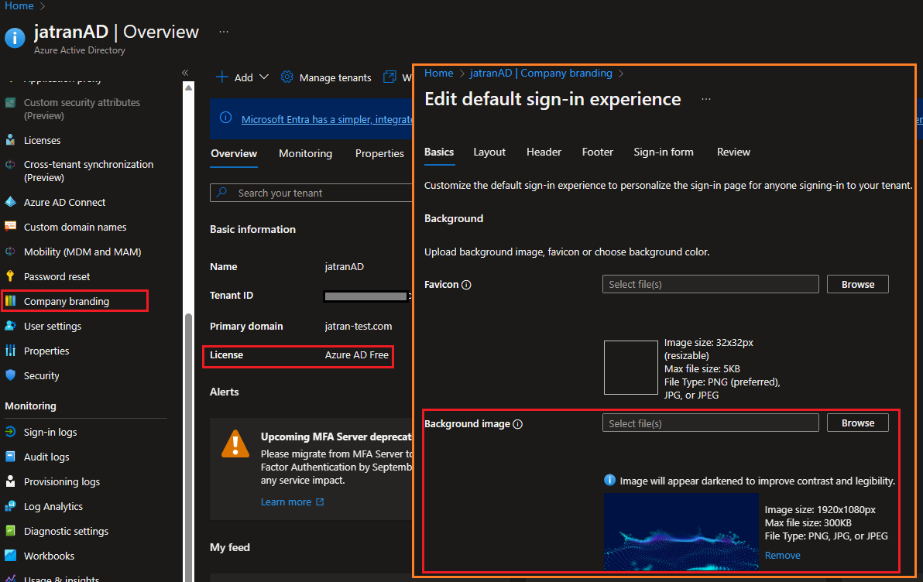The image size is (923, 582).
Task: Click the Audit logs icon
Action: (10, 457)
